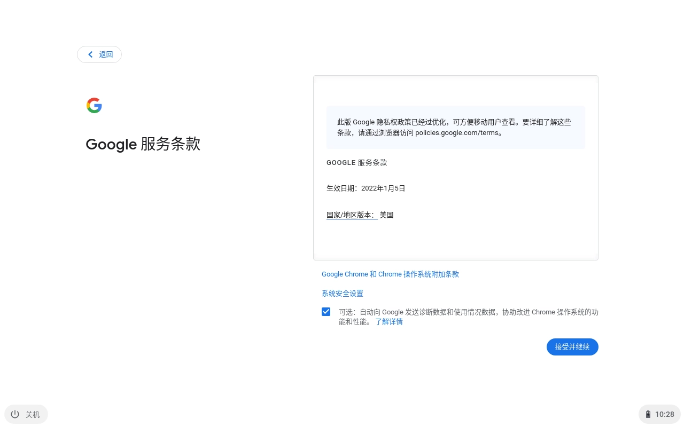The image size is (684, 427).
Task: Click the 国家/地区版本 underlined label
Action: point(352,215)
